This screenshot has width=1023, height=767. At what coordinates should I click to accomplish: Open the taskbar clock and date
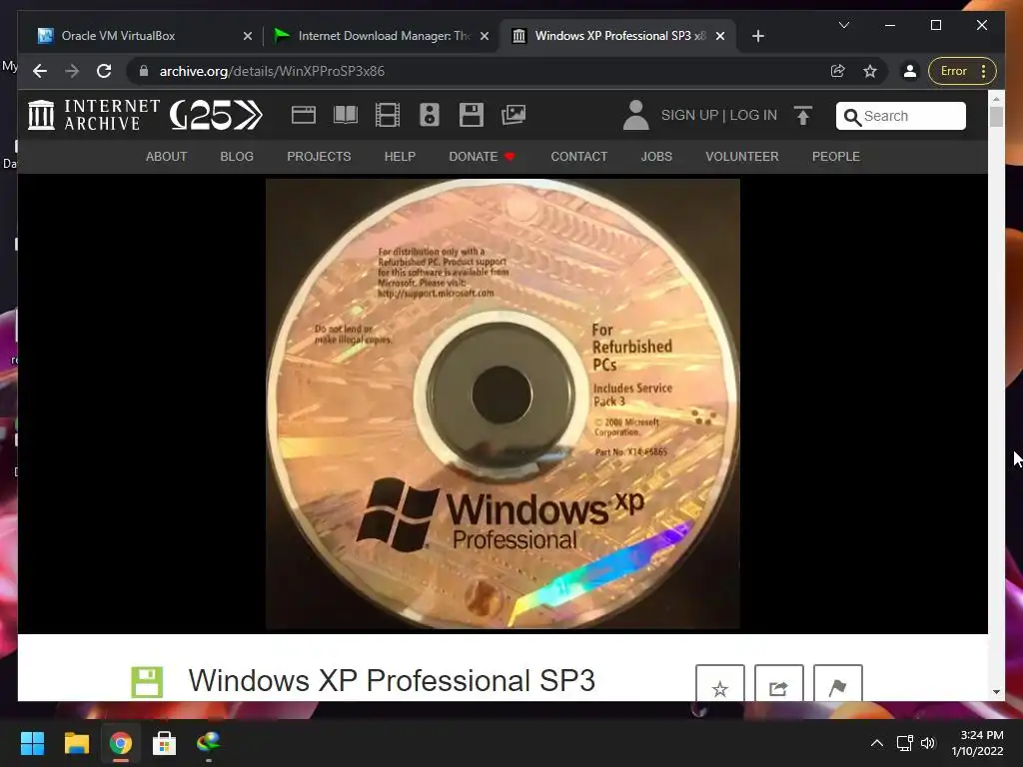point(977,743)
